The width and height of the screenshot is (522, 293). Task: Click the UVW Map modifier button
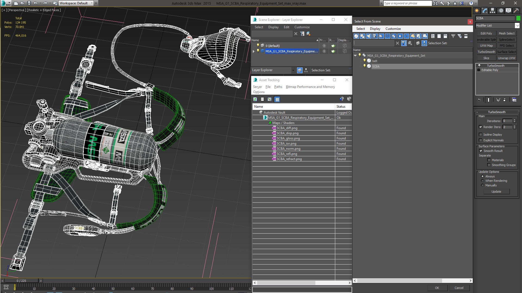click(x=486, y=46)
